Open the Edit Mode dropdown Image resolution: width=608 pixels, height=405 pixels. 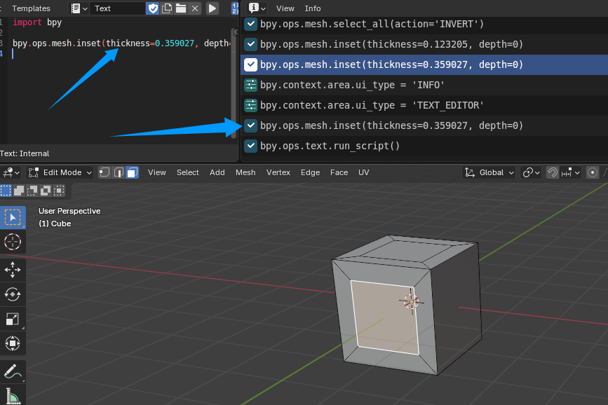pos(60,172)
